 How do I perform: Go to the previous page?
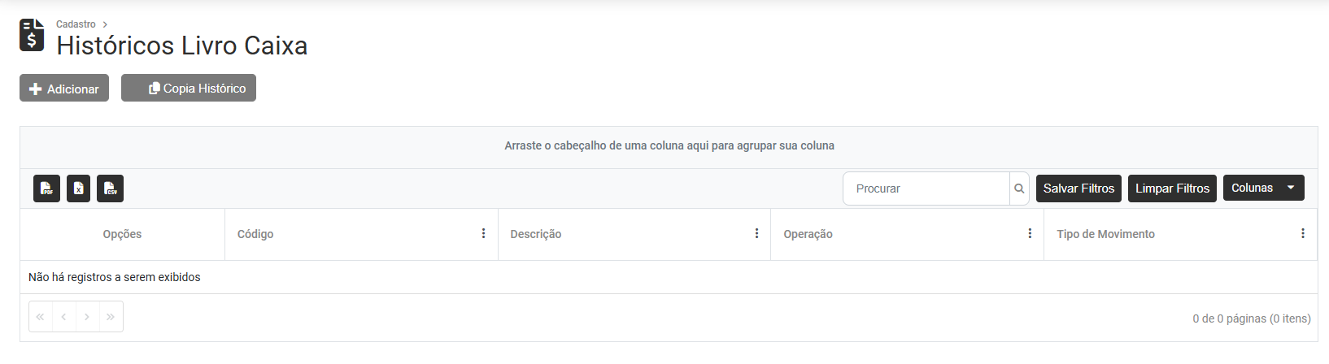[x=63, y=317]
